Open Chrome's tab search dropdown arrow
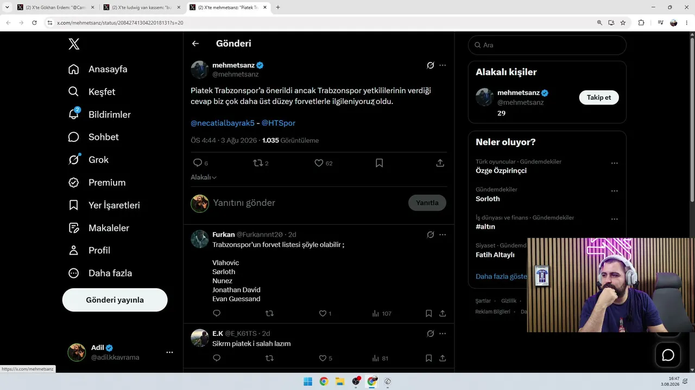The width and height of the screenshot is (695, 390). coord(7,7)
